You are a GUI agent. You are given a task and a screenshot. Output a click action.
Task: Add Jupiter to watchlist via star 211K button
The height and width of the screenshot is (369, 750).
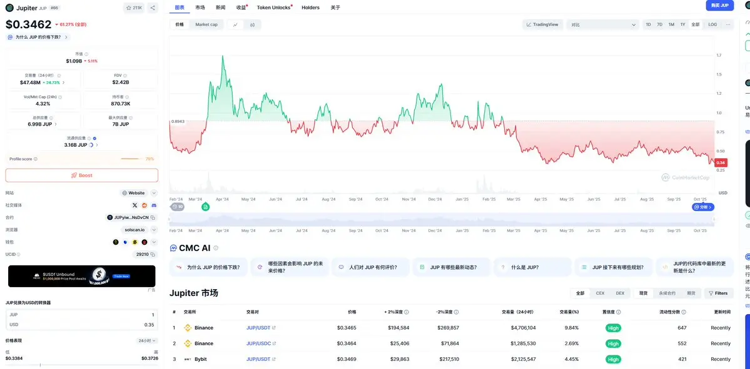tap(133, 7)
